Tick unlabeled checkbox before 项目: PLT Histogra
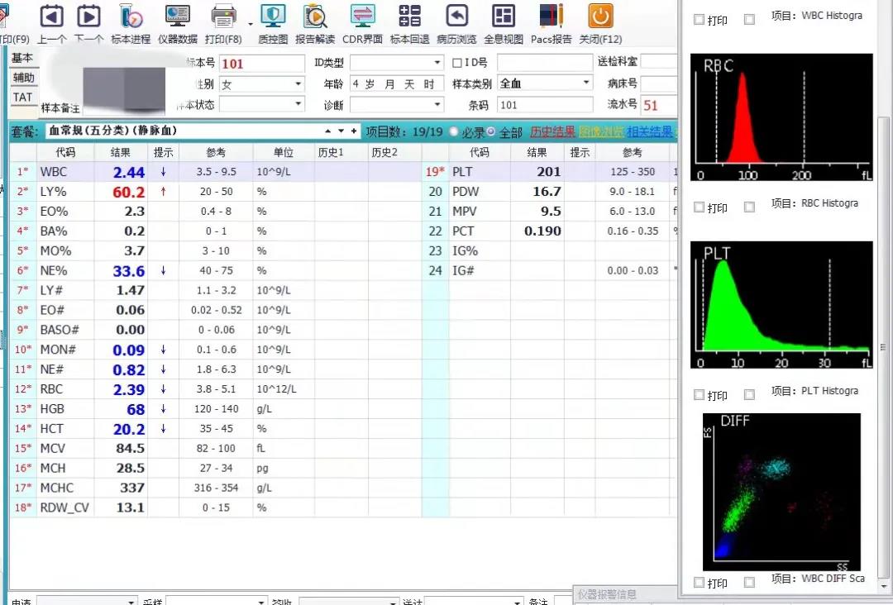The height and width of the screenshot is (605, 893). (x=749, y=394)
